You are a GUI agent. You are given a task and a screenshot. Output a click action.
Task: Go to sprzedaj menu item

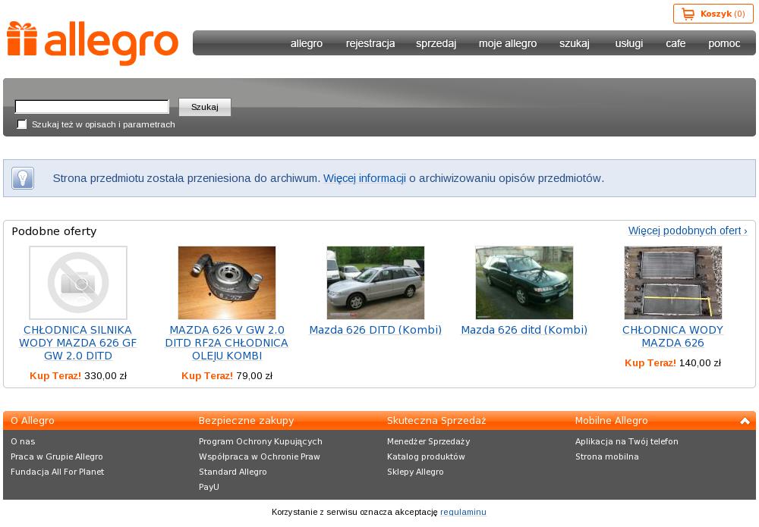436,43
